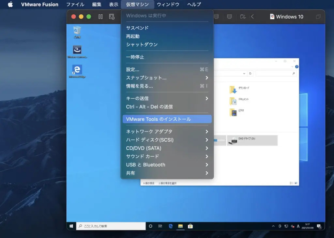
Task: Click the shared folder toolbar icon
Action: tap(243, 17)
